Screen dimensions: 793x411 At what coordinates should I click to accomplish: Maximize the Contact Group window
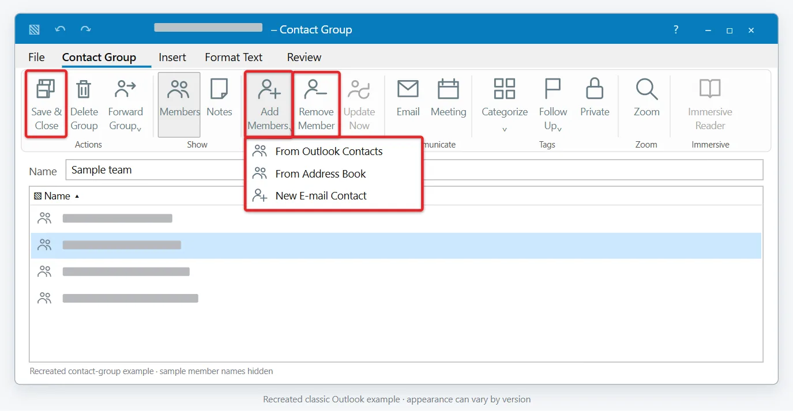[x=730, y=30]
